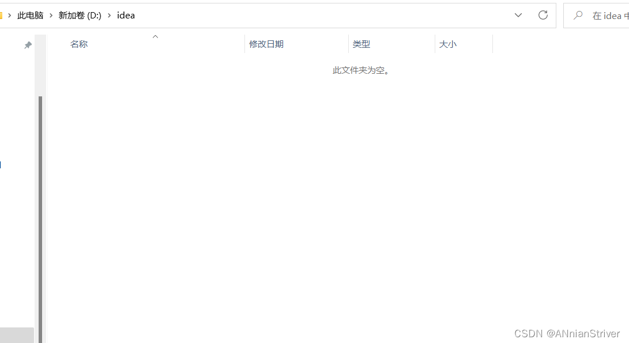Focus the idea folder search box

(x=596, y=16)
